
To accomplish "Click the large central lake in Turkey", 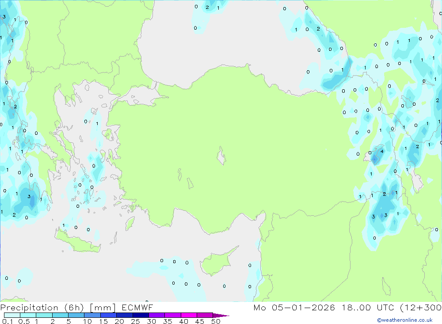I will 221,156.
